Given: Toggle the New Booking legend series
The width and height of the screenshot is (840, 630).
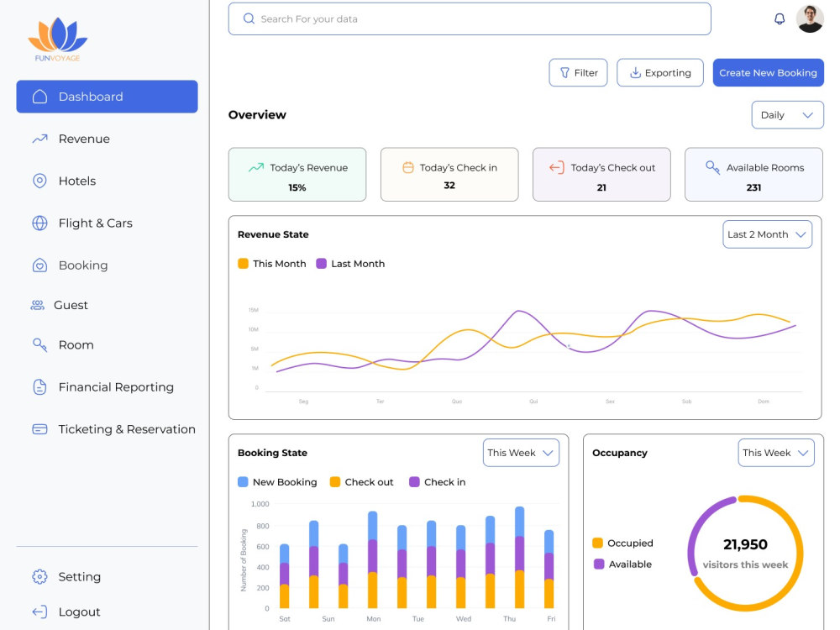Looking at the screenshot, I should click(277, 482).
